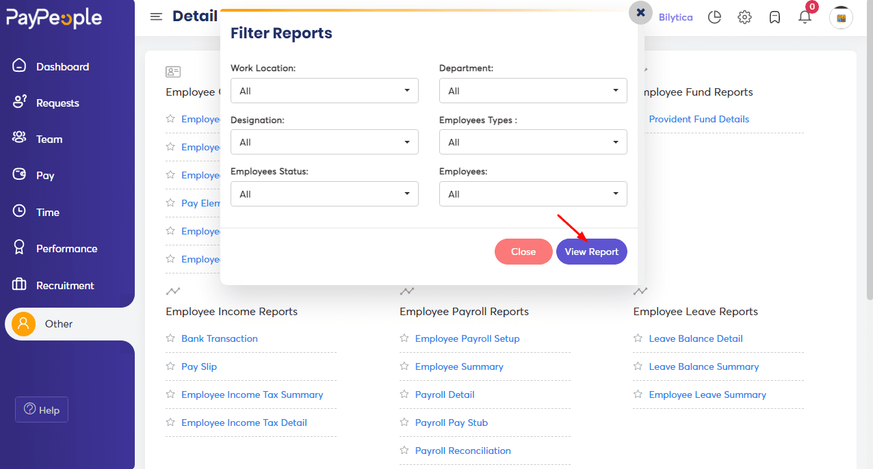Open the pie chart reports icon
The width and height of the screenshot is (873, 469).
point(714,17)
